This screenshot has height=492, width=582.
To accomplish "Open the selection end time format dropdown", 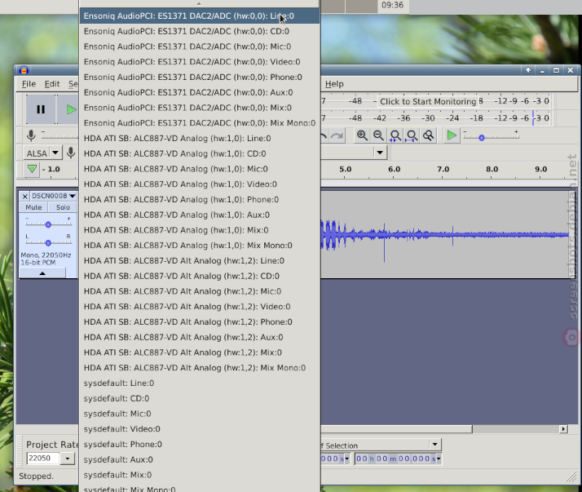I will 439,459.
